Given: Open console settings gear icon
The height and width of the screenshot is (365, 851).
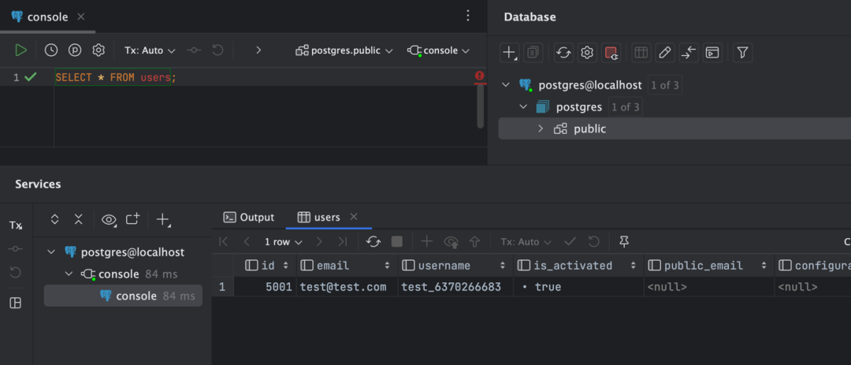Looking at the screenshot, I should click(x=98, y=50).
